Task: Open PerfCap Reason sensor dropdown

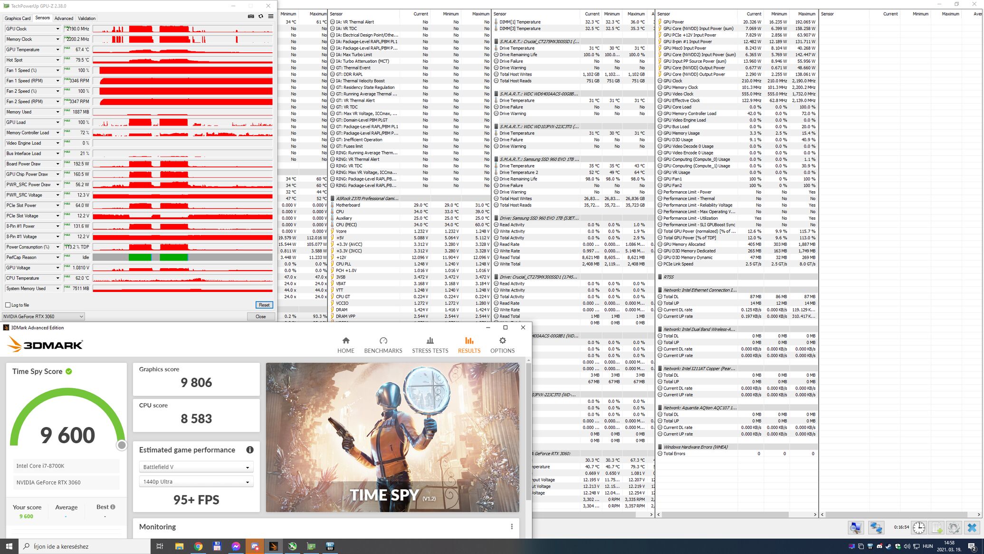Action: pos(58,257)
